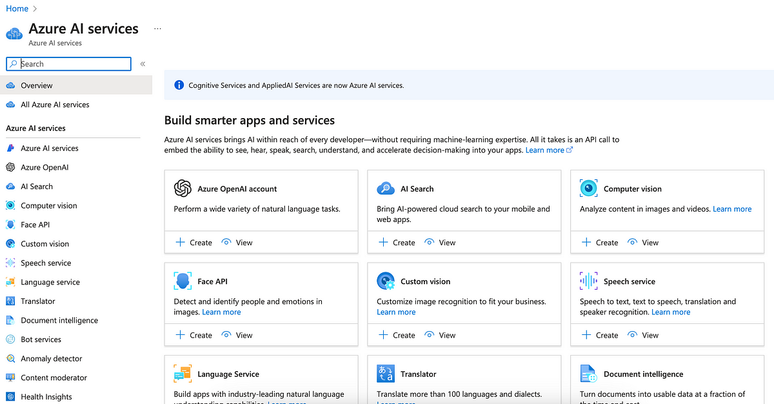This screenshot has height=404, width=774.
Task: Click the AI Search card cloud icon
Action: point(386,188)
